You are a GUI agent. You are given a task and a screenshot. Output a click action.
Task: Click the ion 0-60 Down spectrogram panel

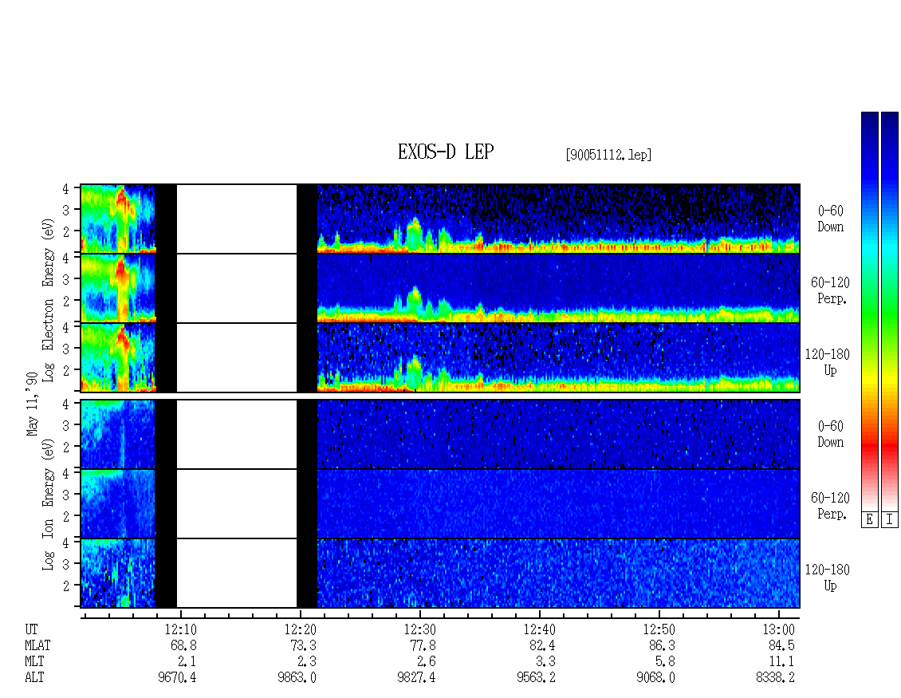tap(440, 434)
